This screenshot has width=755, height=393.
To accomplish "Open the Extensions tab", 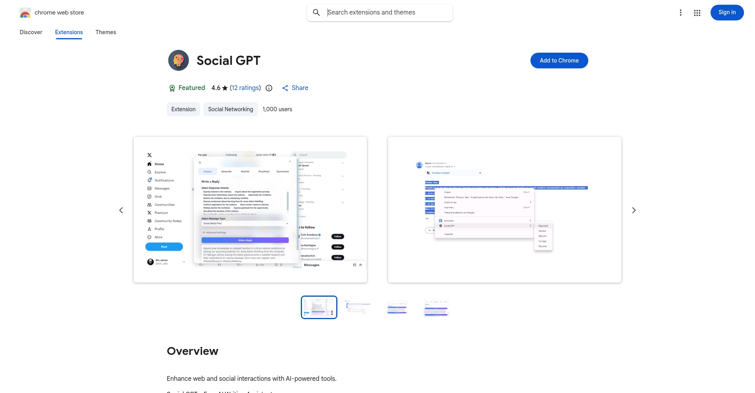I will coord(69,32).
